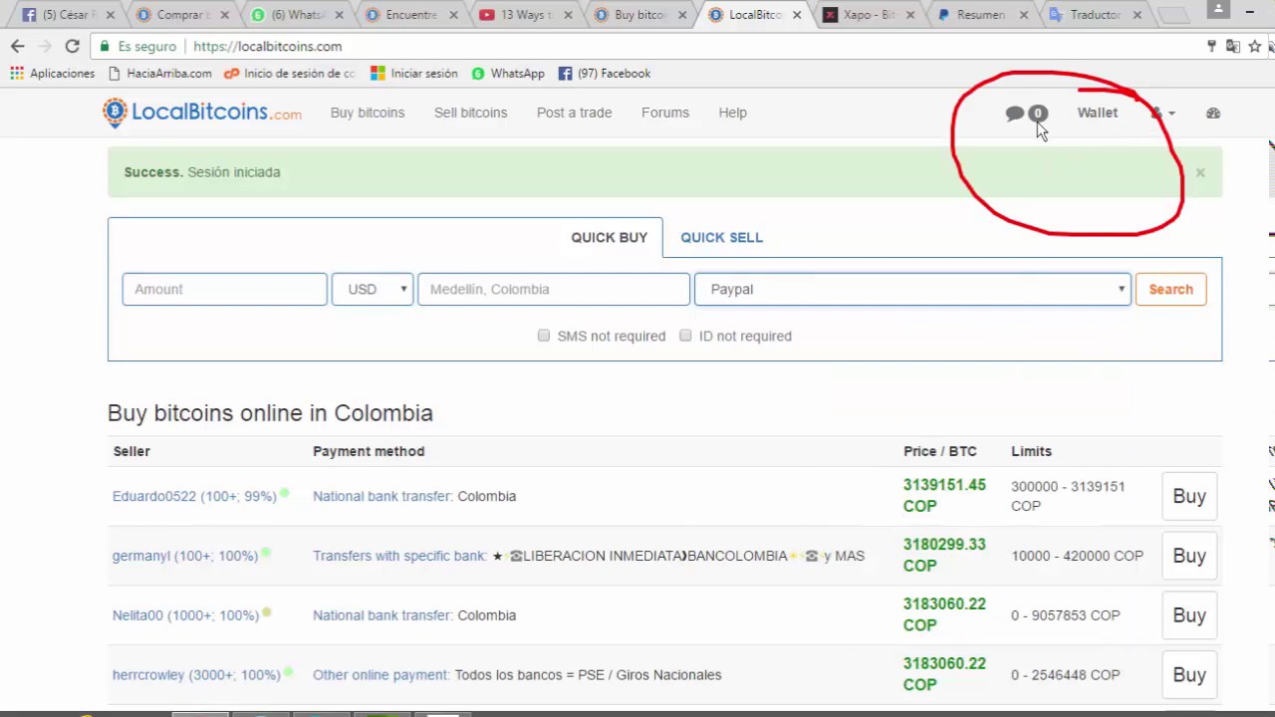Open Transfers with specific bank link
1275x717 pixels.
point(399,556)
